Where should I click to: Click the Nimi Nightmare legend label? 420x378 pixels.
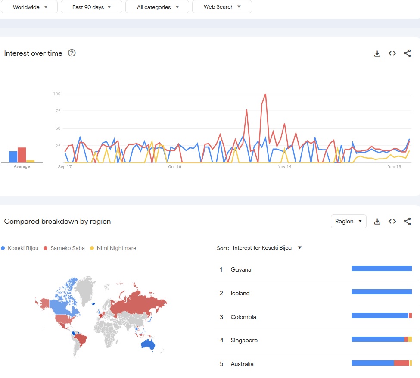(116, 248)
